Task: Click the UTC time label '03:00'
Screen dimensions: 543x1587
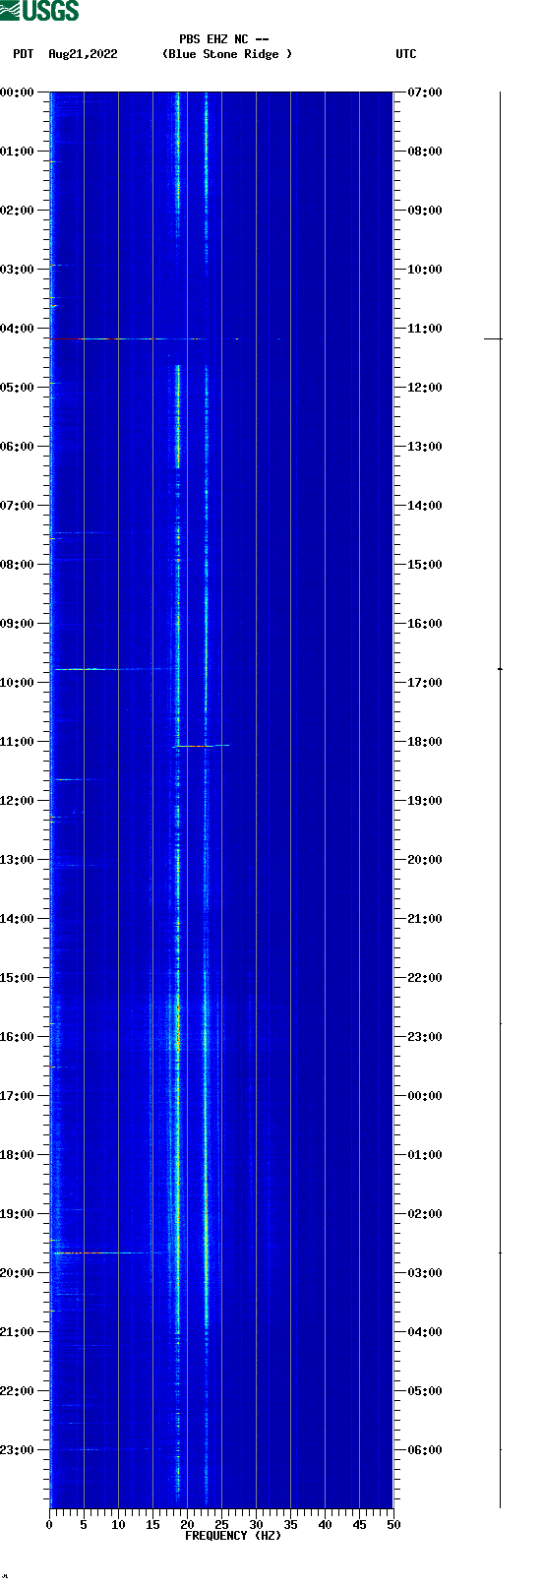Action: click(425, 1273)
